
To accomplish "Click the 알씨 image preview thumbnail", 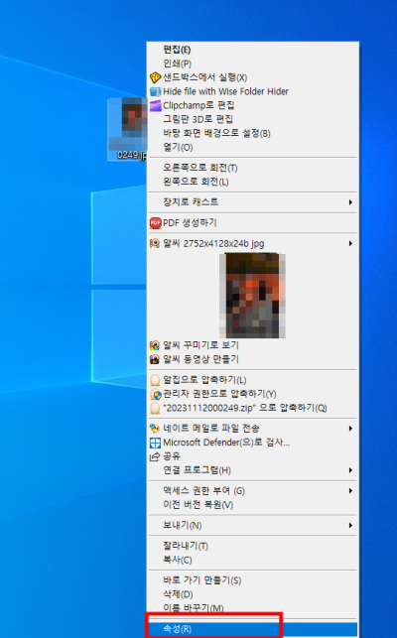I will click(252, 296).
